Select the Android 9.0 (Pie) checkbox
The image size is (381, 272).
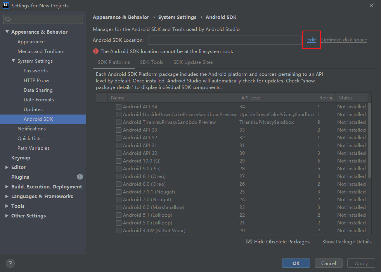tap(118, 168)
